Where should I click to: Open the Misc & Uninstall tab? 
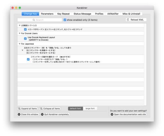(131, 14)
